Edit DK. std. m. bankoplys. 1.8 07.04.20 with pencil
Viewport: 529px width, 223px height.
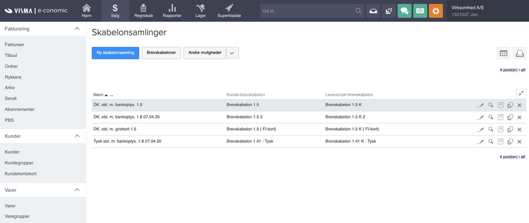[x=480, y=117]
